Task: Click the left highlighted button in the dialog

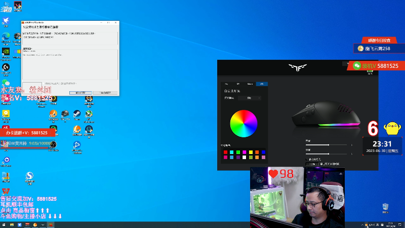Action: point(80,93)
